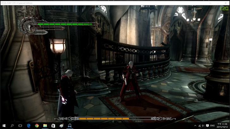
Task: Open the Windows Store taskbar icon
Action: [x=53, y=126]
